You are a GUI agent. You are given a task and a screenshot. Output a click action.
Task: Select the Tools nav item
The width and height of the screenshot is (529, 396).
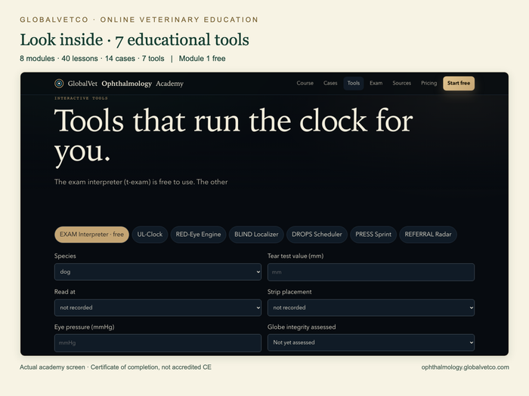click(354, 83)
